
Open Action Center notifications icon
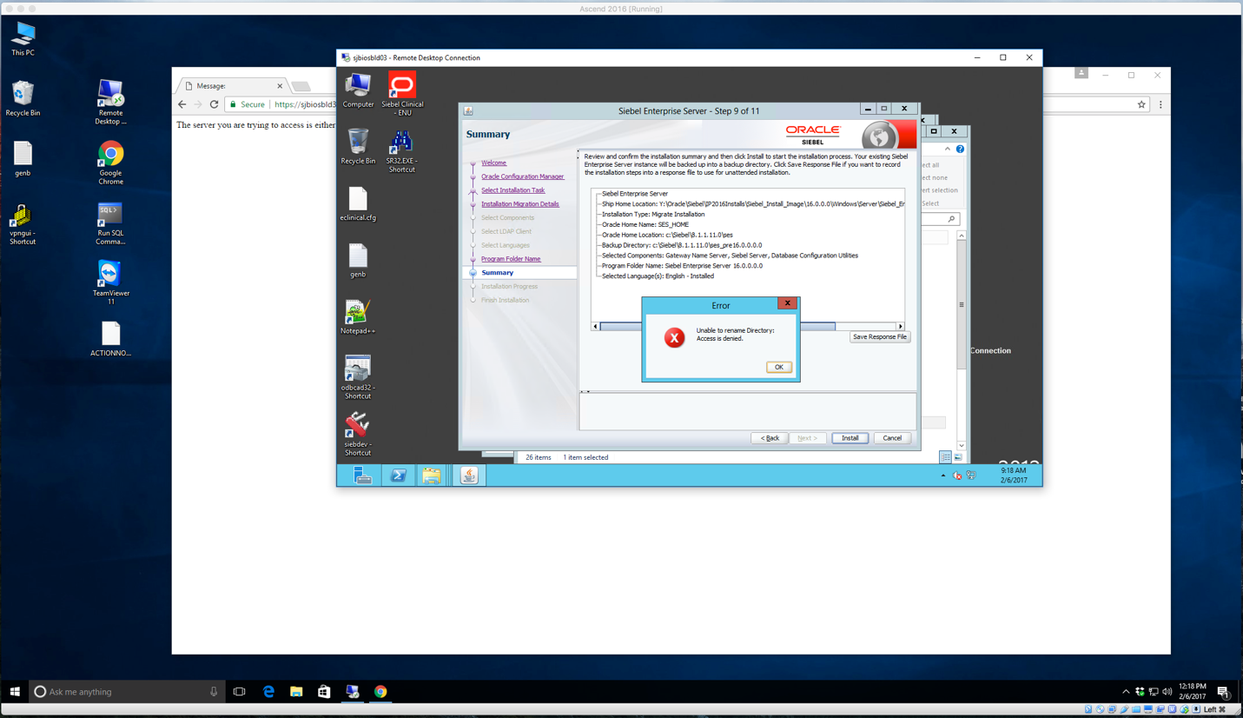(1223, 692)
